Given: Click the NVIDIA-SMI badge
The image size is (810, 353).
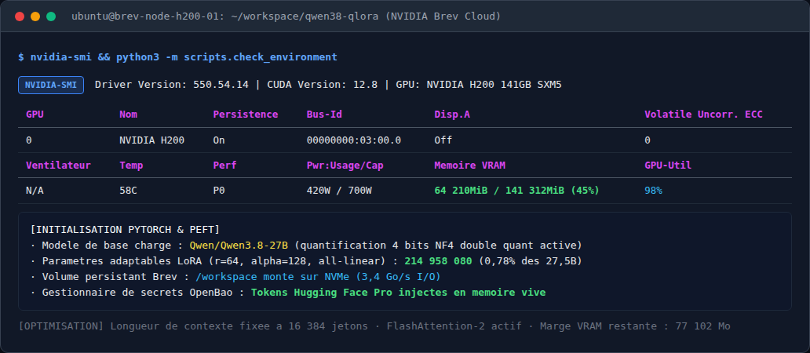Looking at the screenshot, I should (51, 86).
